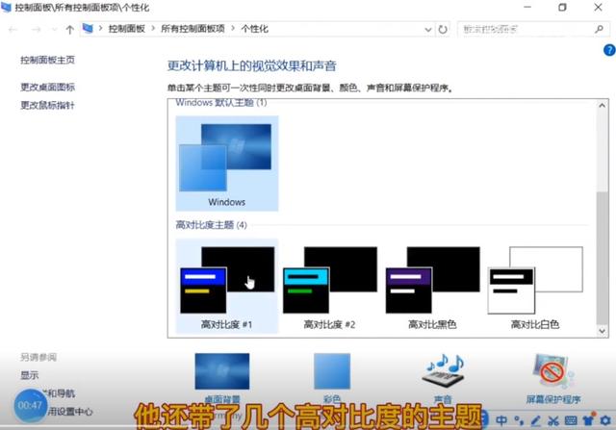Screen dimensions: 616x430
Task: Toggle IME punctuation mode icon
Action: click(519, 420)
